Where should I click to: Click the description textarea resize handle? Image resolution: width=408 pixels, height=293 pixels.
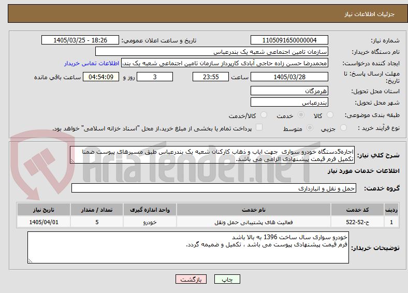coord(72,161)
